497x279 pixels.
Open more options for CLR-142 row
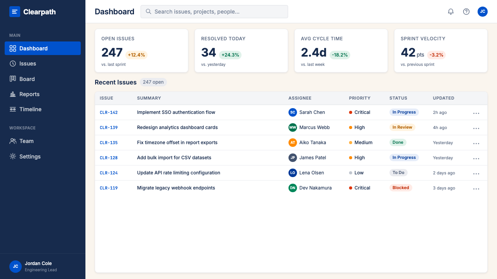pyautogui.click(x=476, y=113)
